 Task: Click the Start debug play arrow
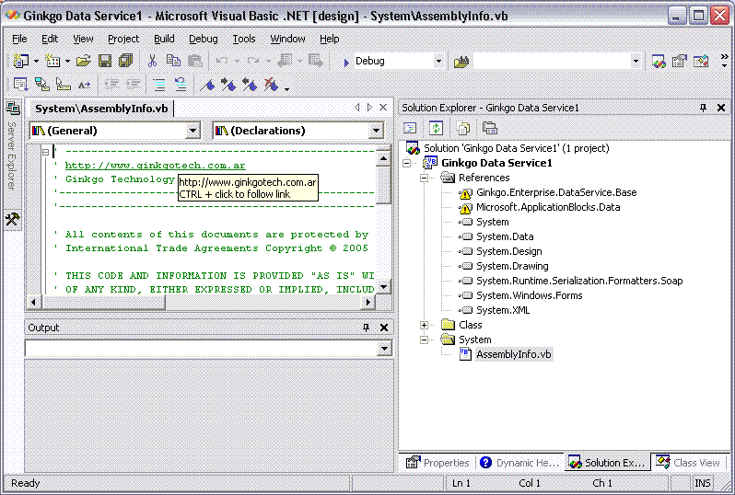(x=345, y=62)
